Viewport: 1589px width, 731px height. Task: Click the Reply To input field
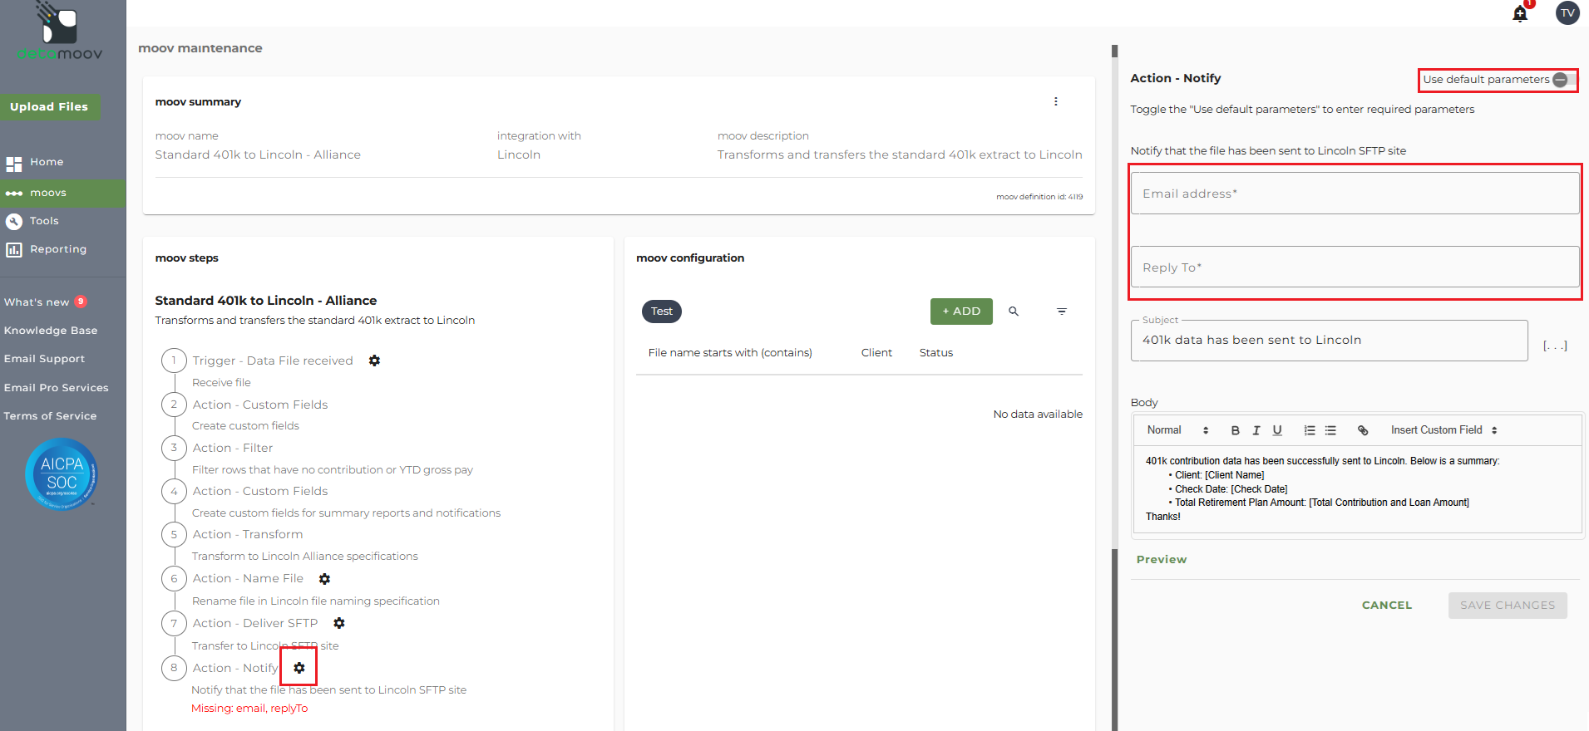1355,267
